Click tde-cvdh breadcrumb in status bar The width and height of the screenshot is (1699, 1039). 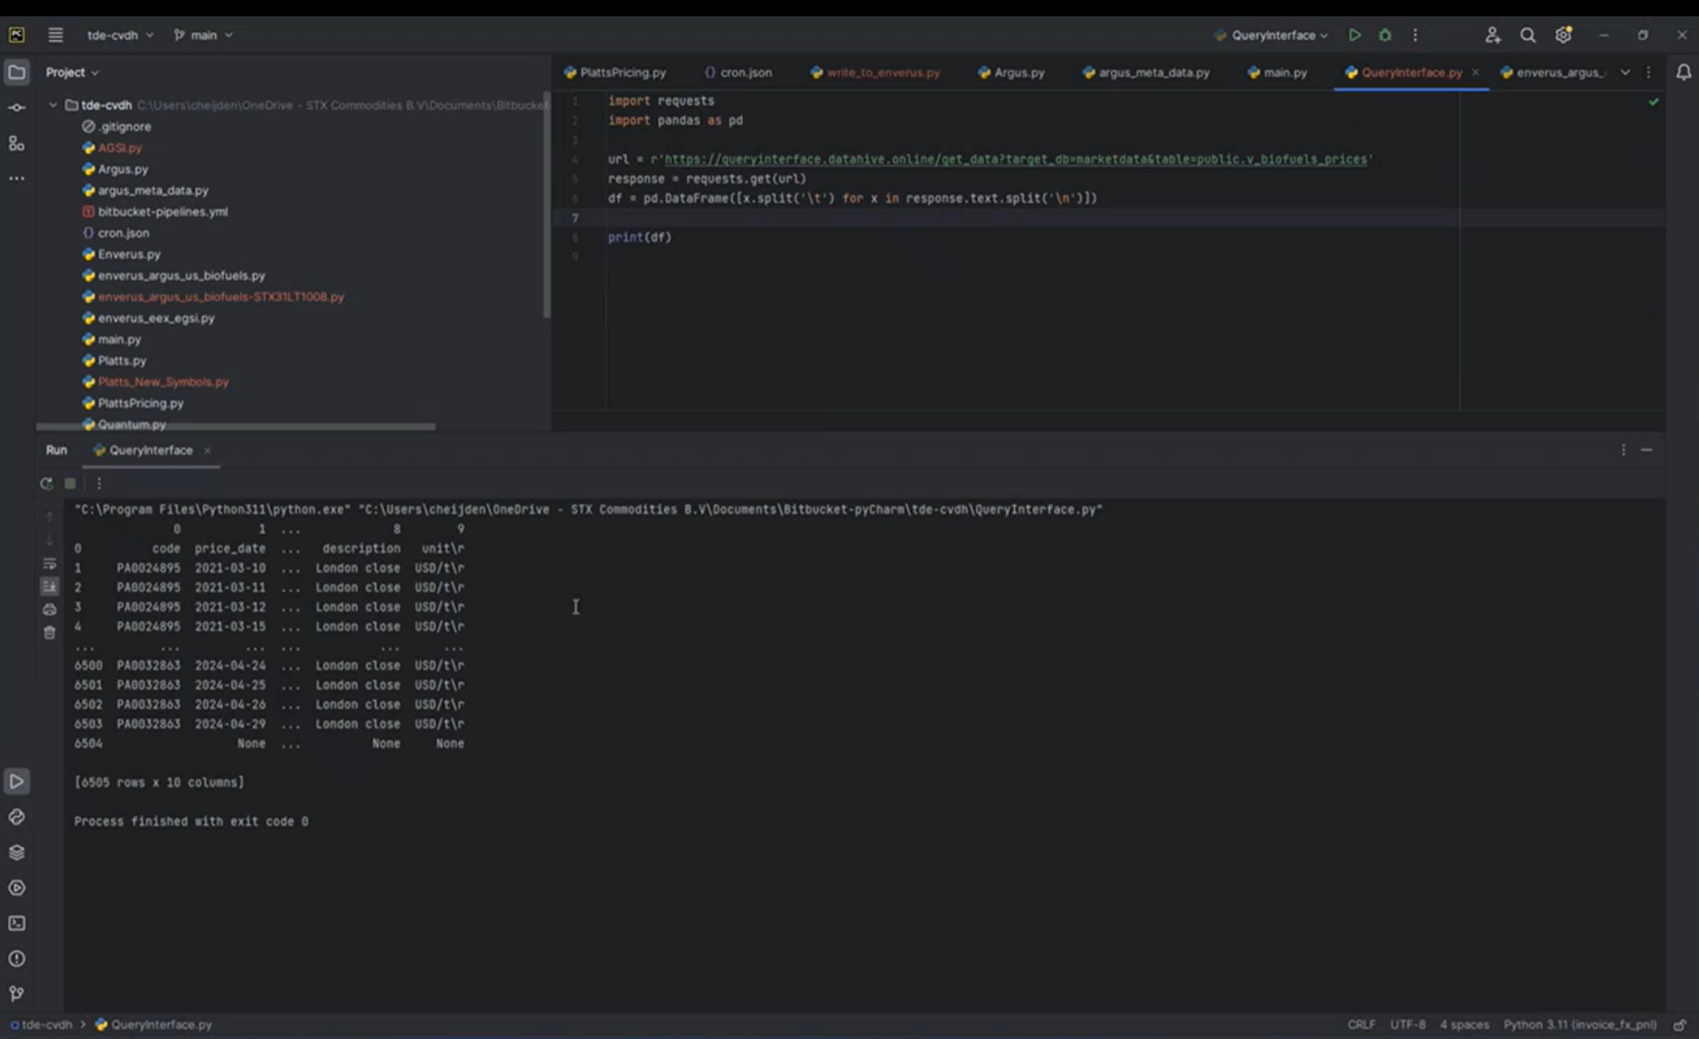pyautogui.click(x=41, y=1024)
